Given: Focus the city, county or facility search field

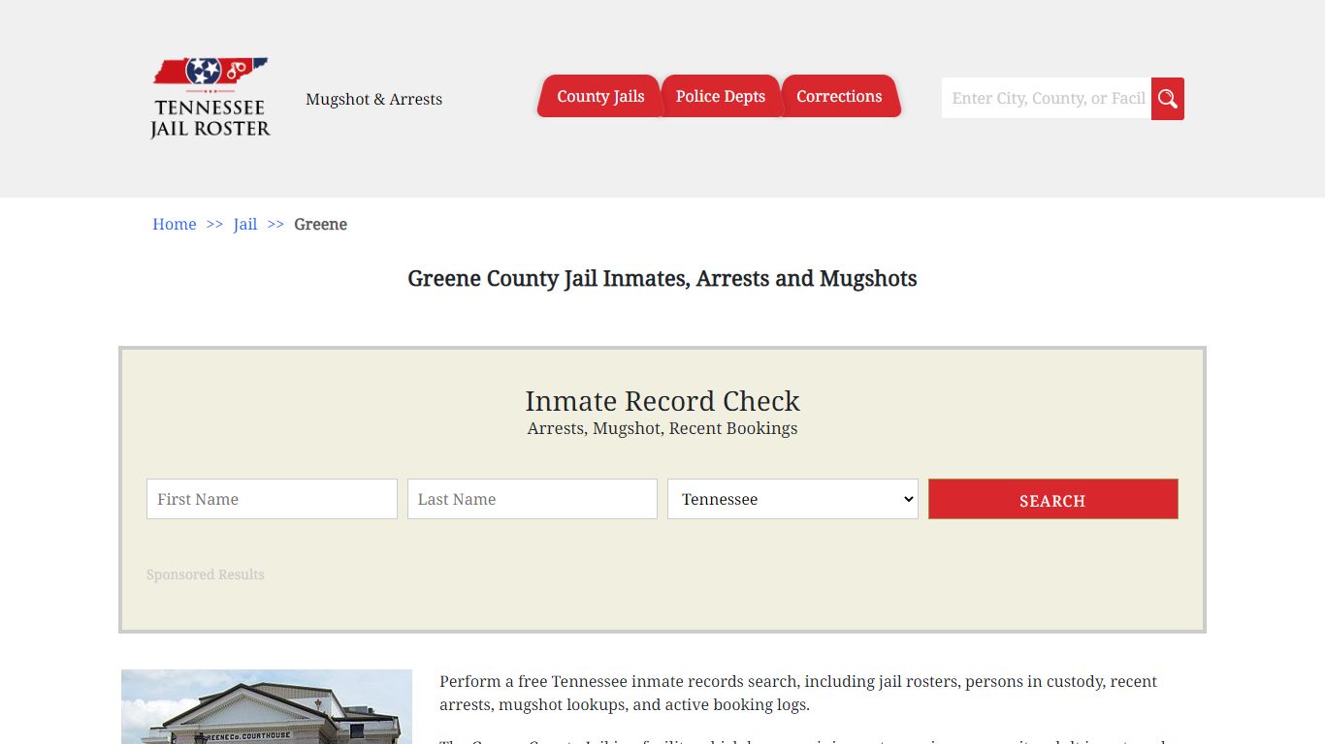Looking at the screenshot, I should (1047, 99).
